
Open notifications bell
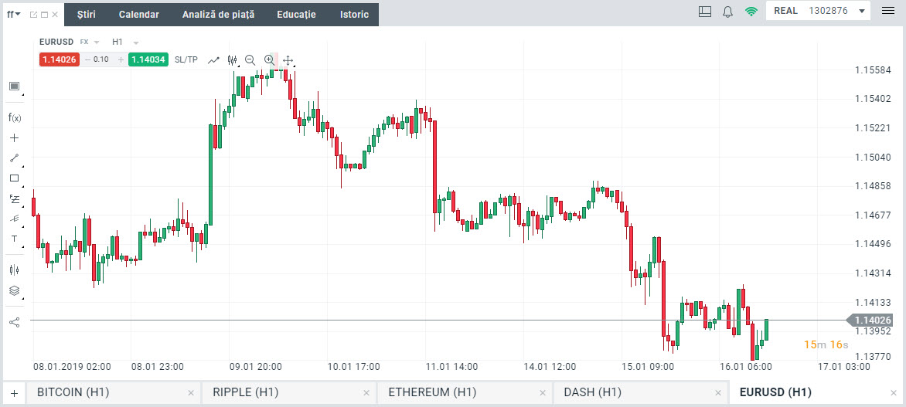(727, 12)
